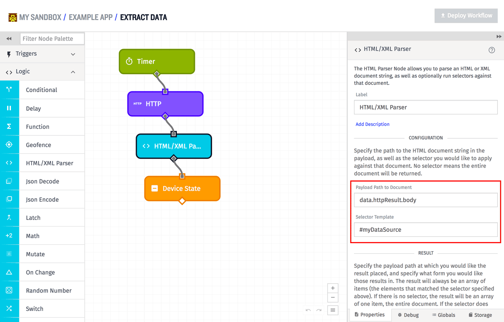Click the Selector Template input field
Image resolution: width=504 pixels, height=322 pixels.
[x=426, y=230]
